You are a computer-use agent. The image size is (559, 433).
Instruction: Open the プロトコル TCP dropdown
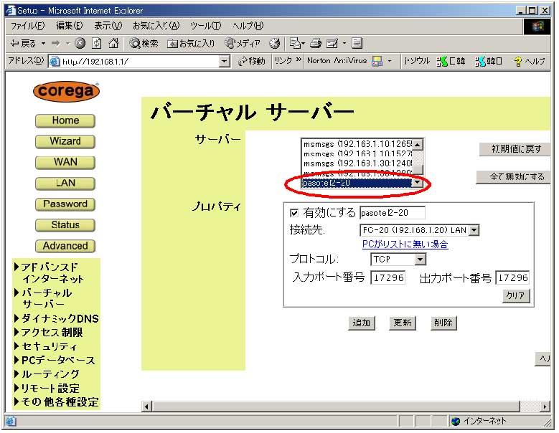[420, 259]
